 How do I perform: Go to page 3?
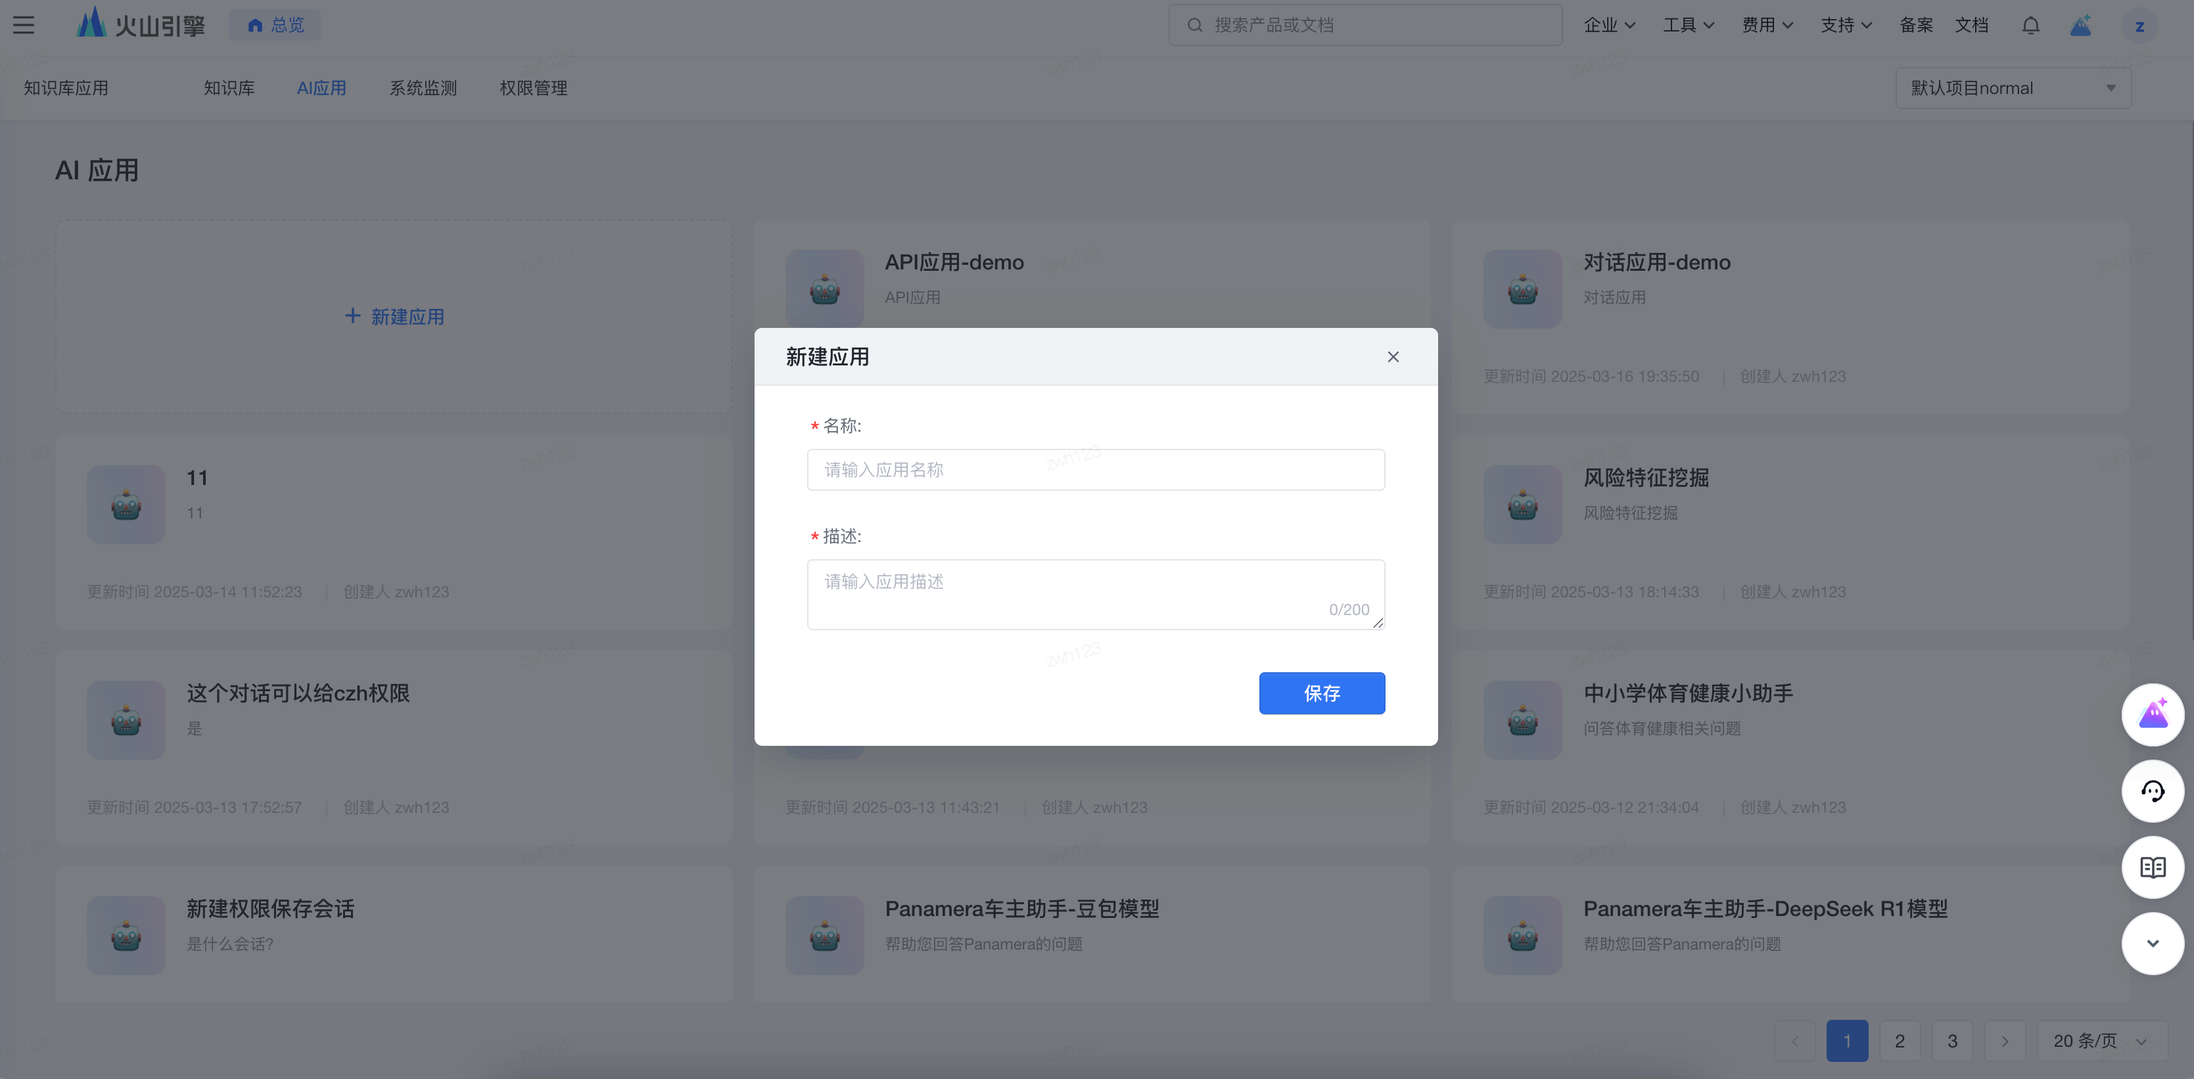click(1953, 1041)
